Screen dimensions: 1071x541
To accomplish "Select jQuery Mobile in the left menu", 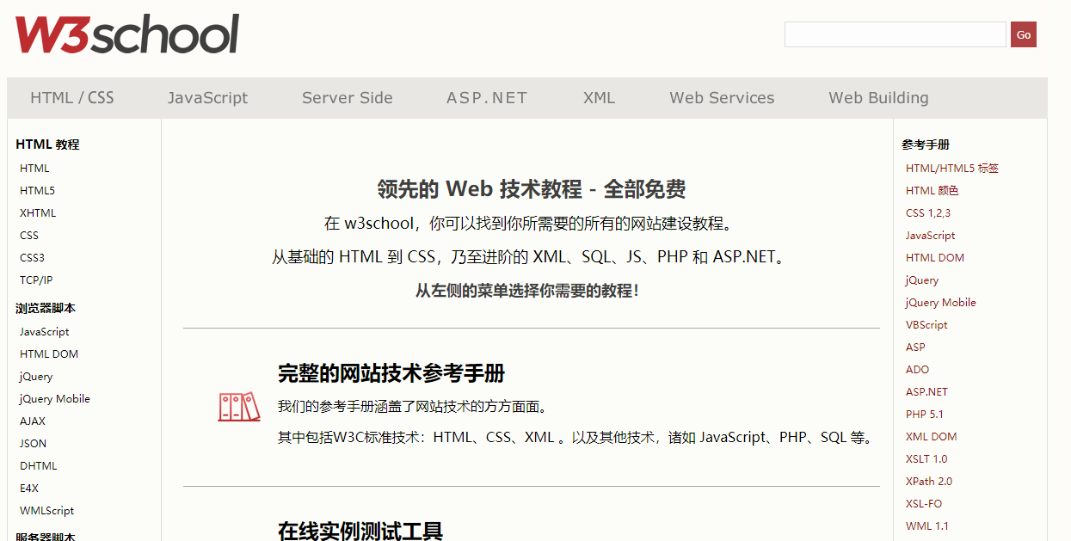I will (x=54, y=398).
